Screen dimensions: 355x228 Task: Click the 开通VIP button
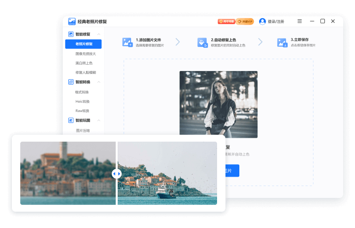point(245,22)
